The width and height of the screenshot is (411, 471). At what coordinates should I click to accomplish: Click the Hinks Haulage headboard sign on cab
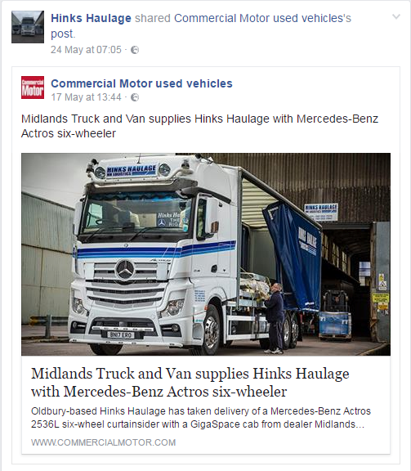[x=132, y=171]
